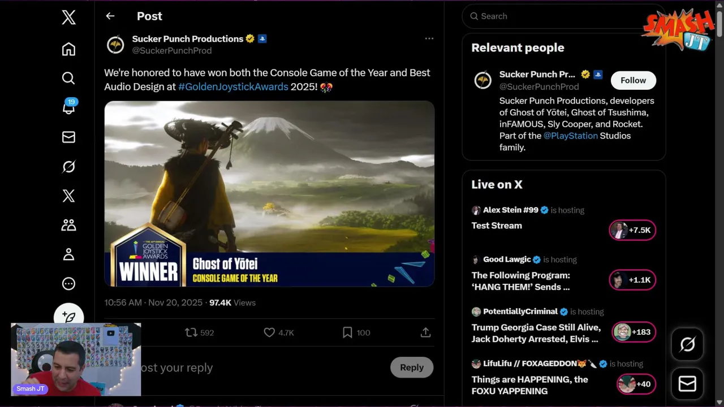The width and height of the screenshot is (724, 407).
Task: Open Grok icon in left sidebar
Action: (68, 167)
